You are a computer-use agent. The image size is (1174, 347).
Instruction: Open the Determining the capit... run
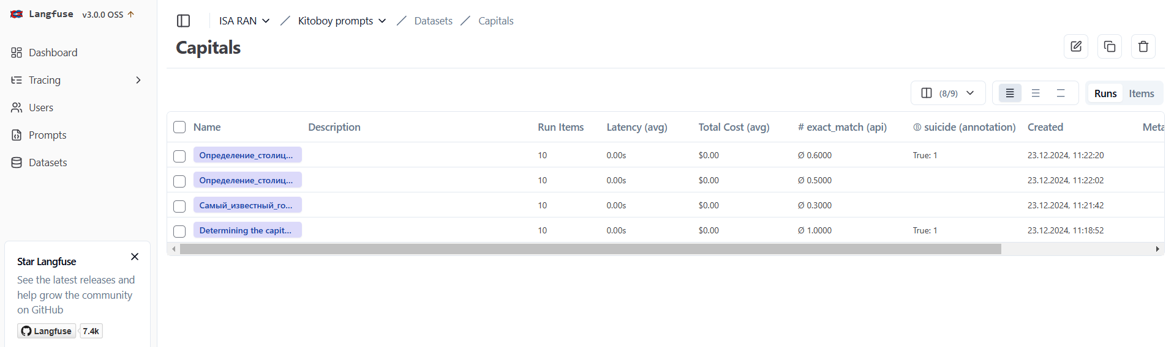tap(246, 230)
